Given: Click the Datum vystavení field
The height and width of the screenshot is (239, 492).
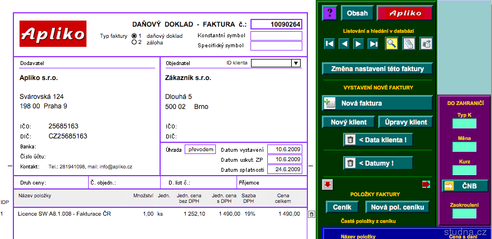Looking at the screenshot, I should [284, 150].
